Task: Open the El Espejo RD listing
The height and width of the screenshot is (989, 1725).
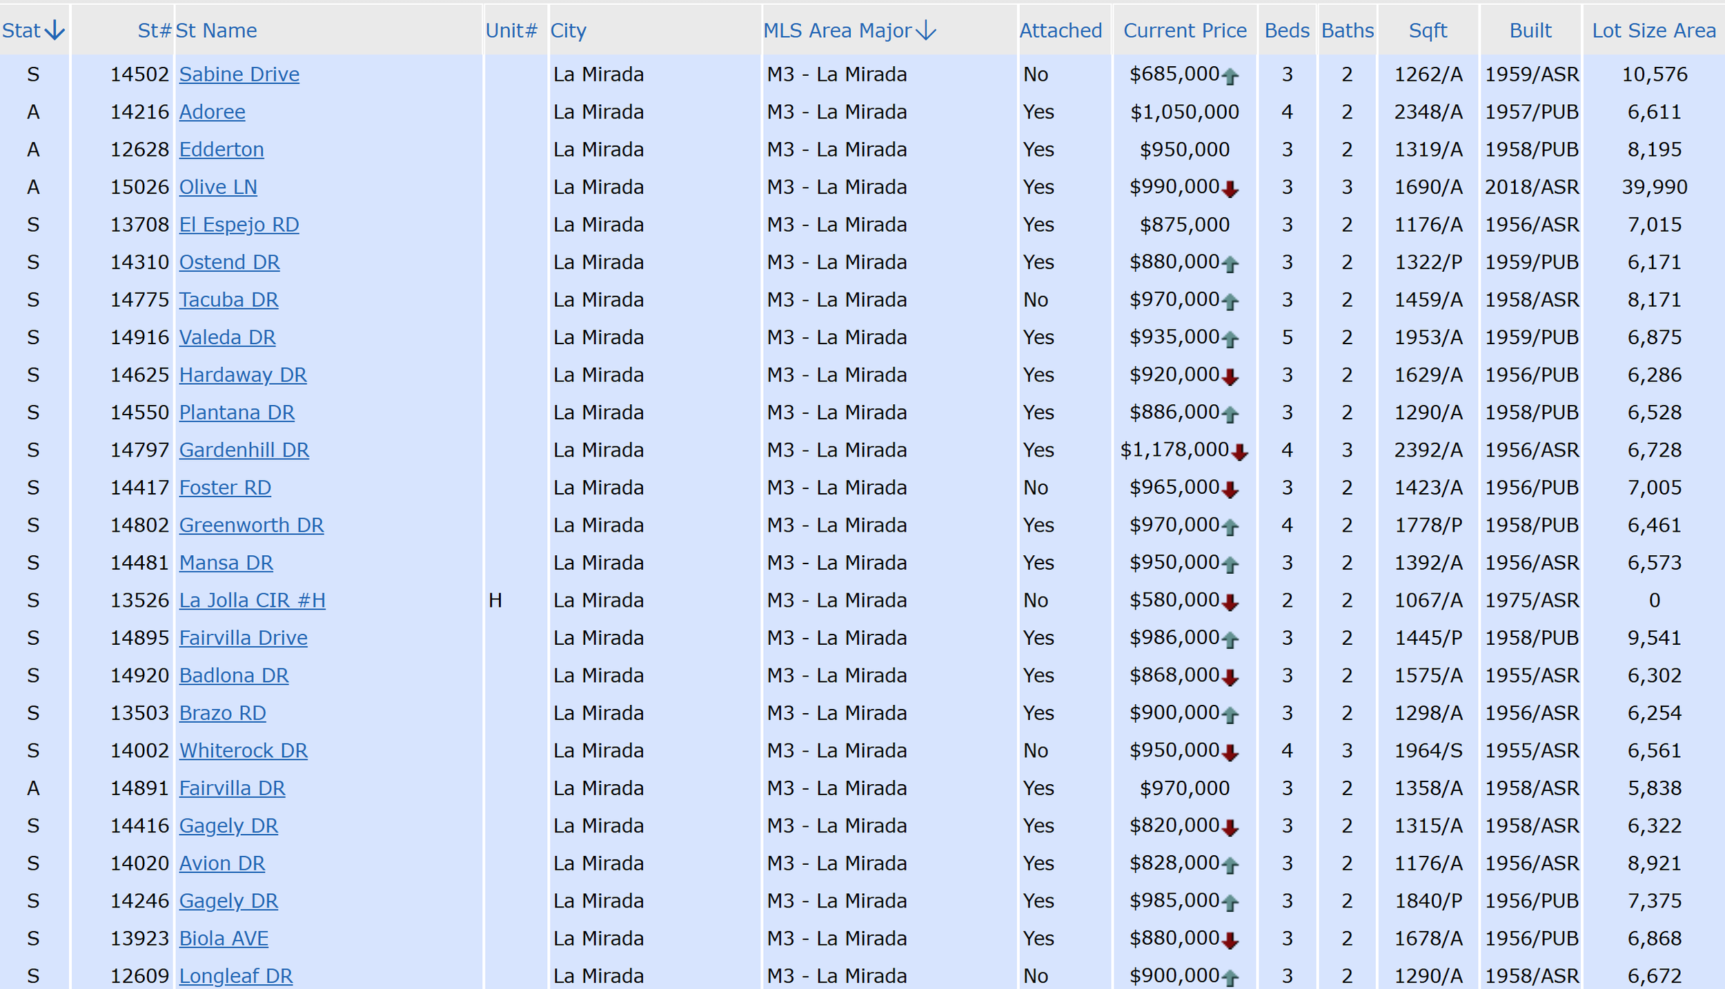Action: pyautogui.click(x=239, y=225)
